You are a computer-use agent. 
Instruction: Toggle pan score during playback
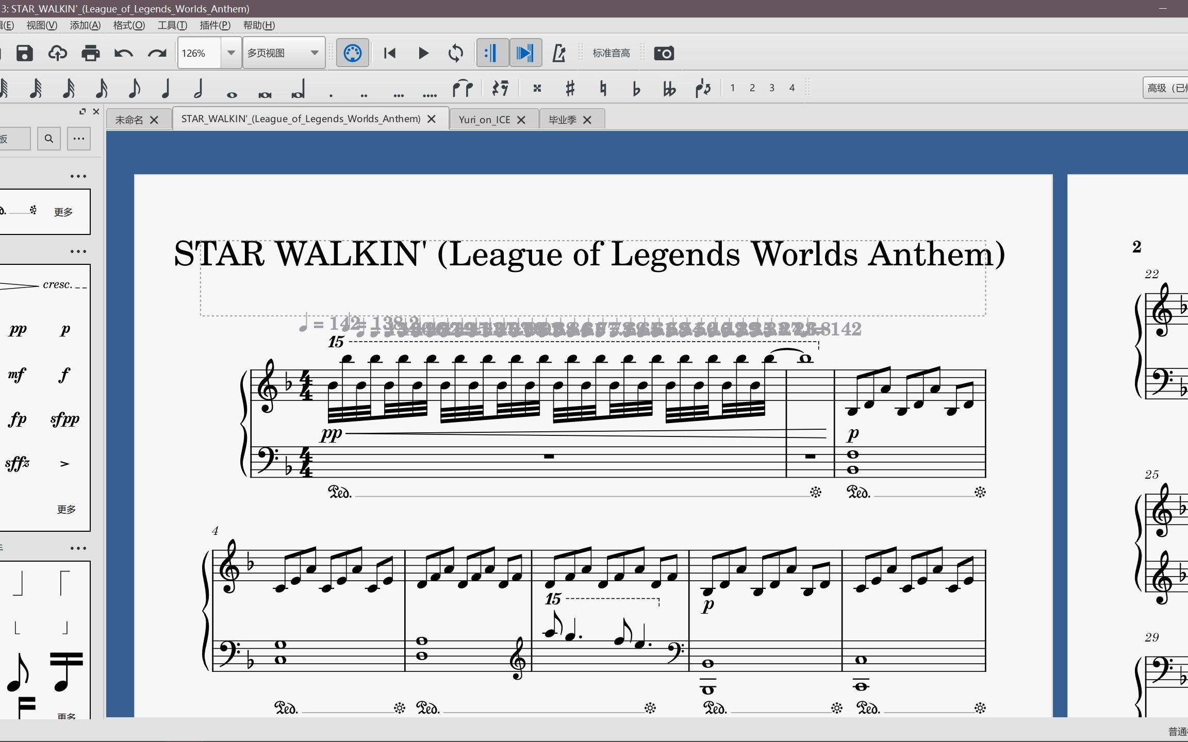pos(525,53)
